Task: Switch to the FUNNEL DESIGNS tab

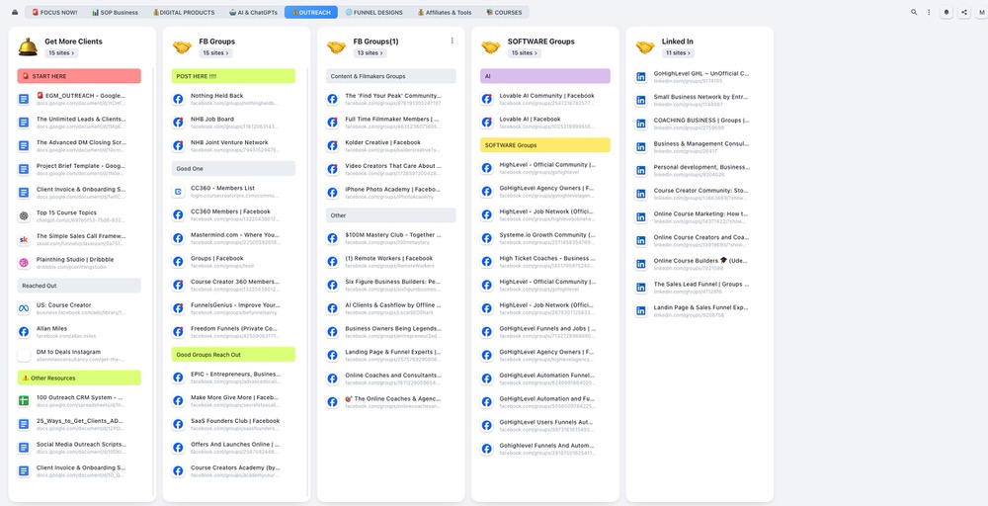Action: 374,12
